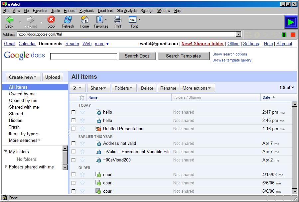Reload the page using the Refresh icon

[x=68, y=20]
